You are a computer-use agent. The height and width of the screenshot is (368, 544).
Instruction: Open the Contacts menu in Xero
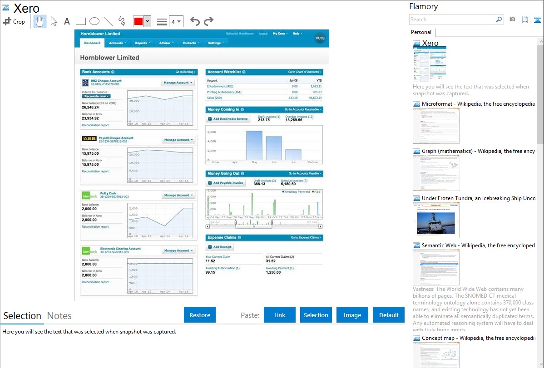click(x=191, y=43)
